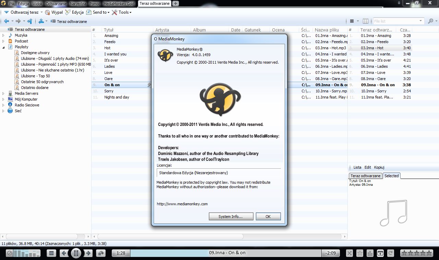Switch to the Selected tab
This screenshot has width=439, height=260.
(391, 176)
